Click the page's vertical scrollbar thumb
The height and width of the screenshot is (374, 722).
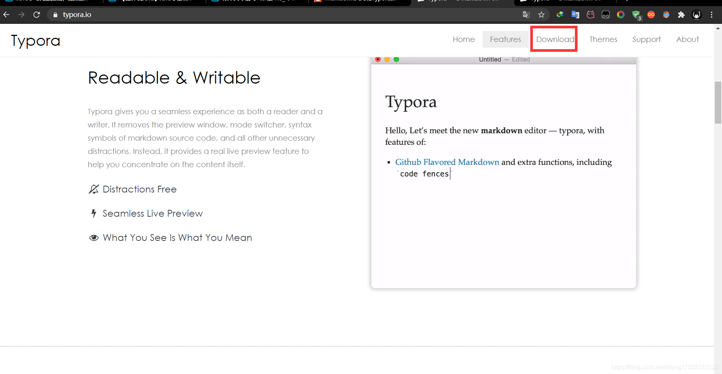[x=718, y=102]
